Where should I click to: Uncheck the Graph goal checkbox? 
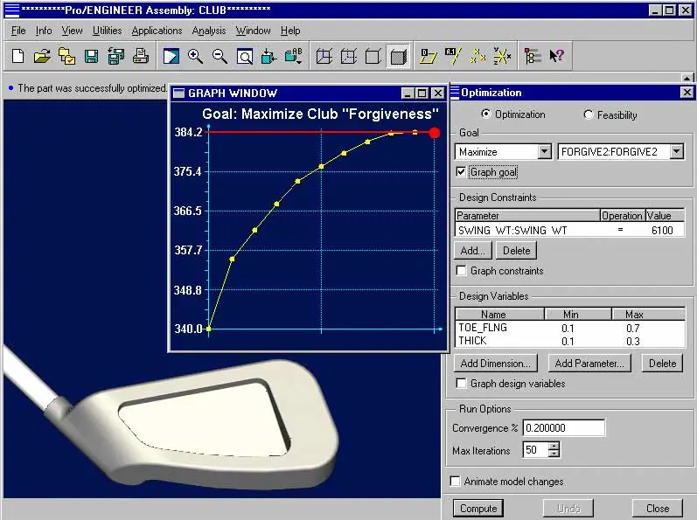[461, 172]
